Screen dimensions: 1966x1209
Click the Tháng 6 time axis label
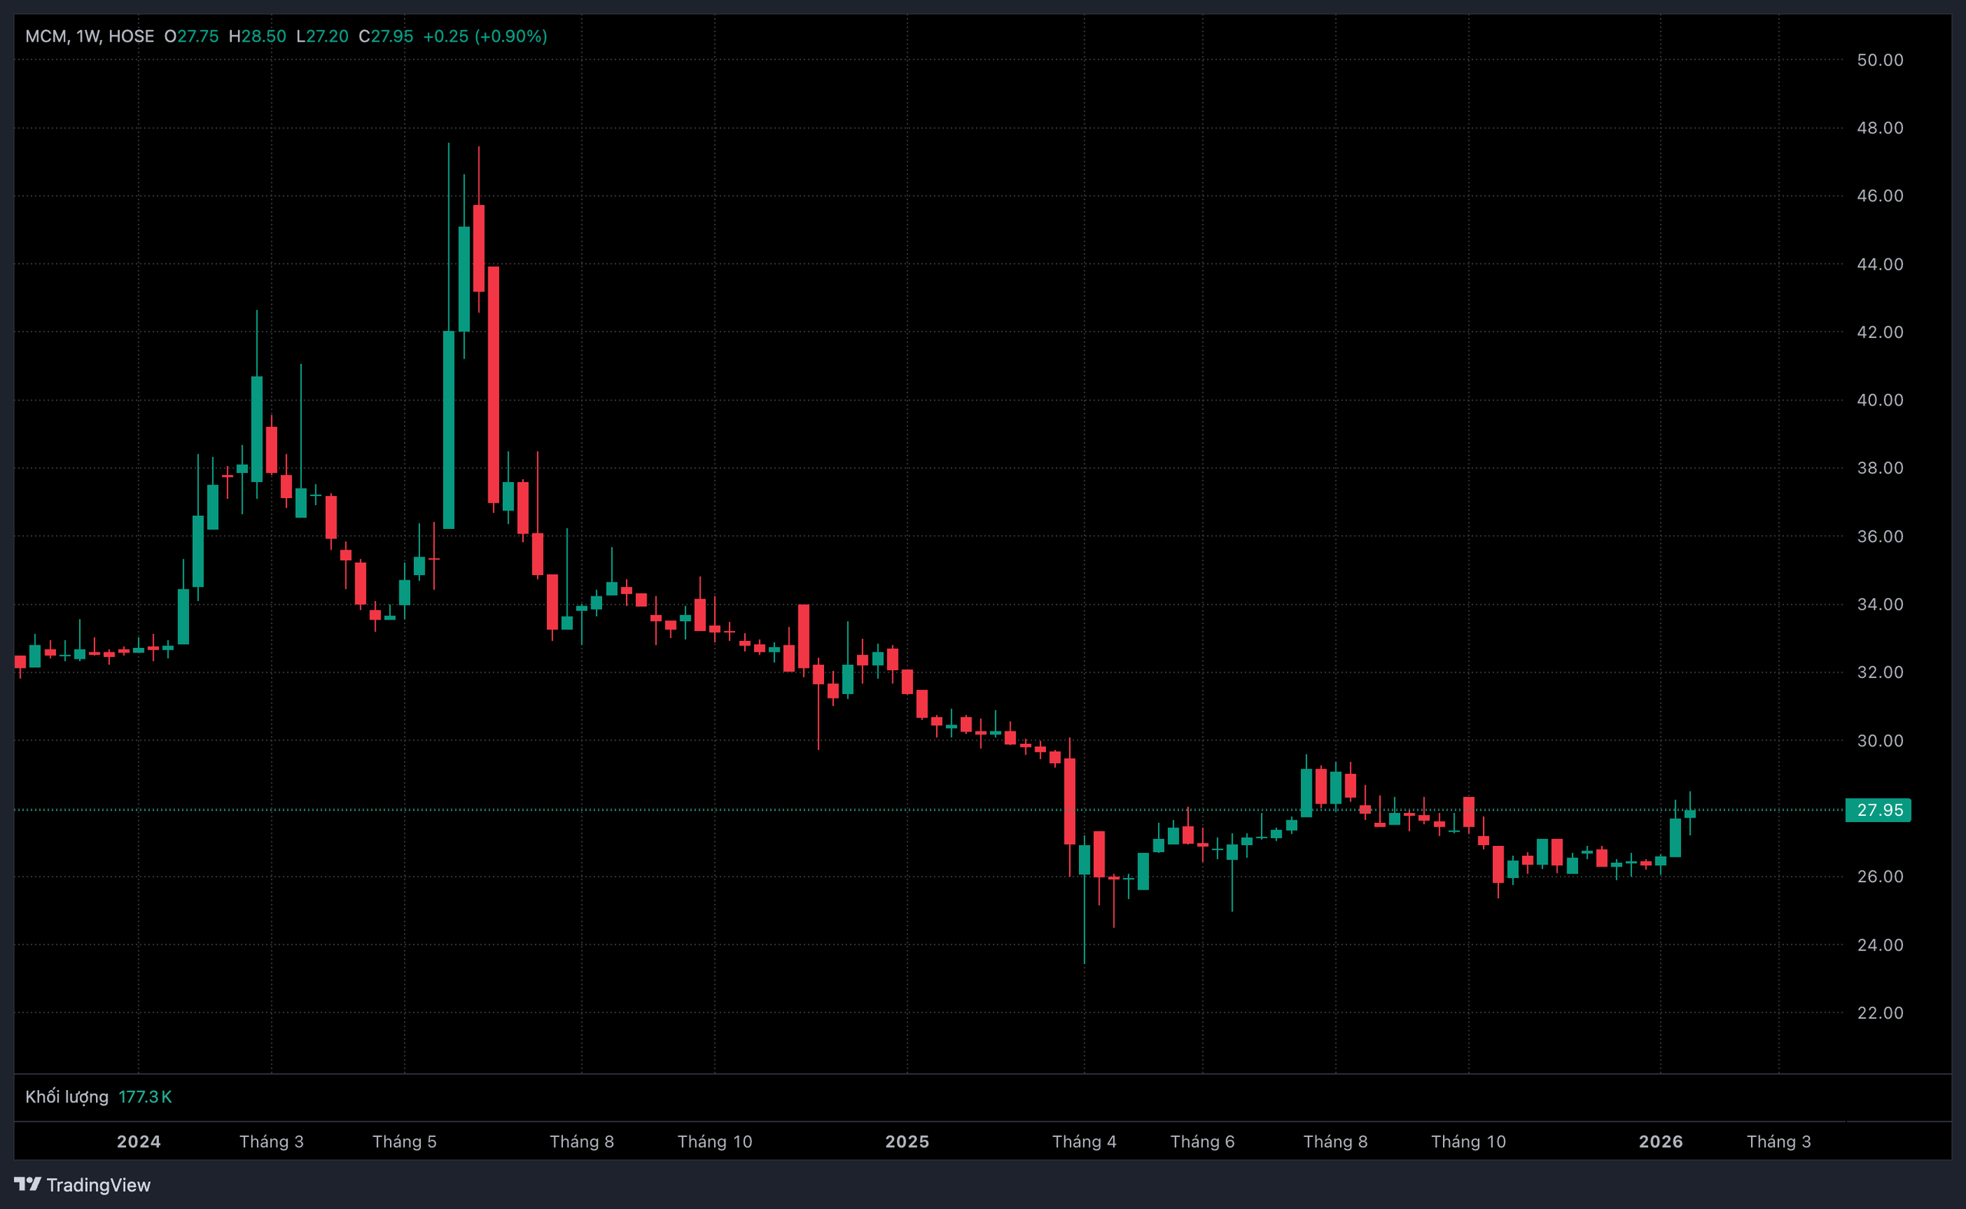tap(1202, 1141)
